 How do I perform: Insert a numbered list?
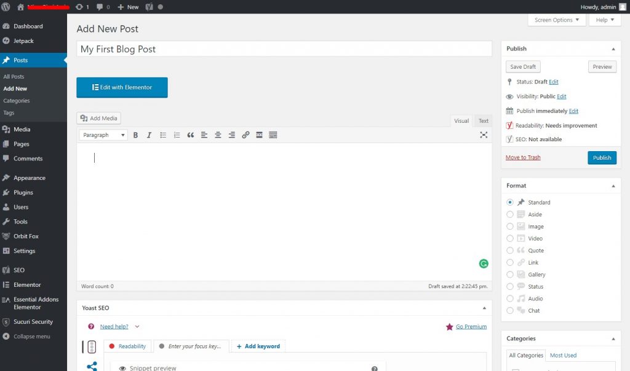point(177,135)
